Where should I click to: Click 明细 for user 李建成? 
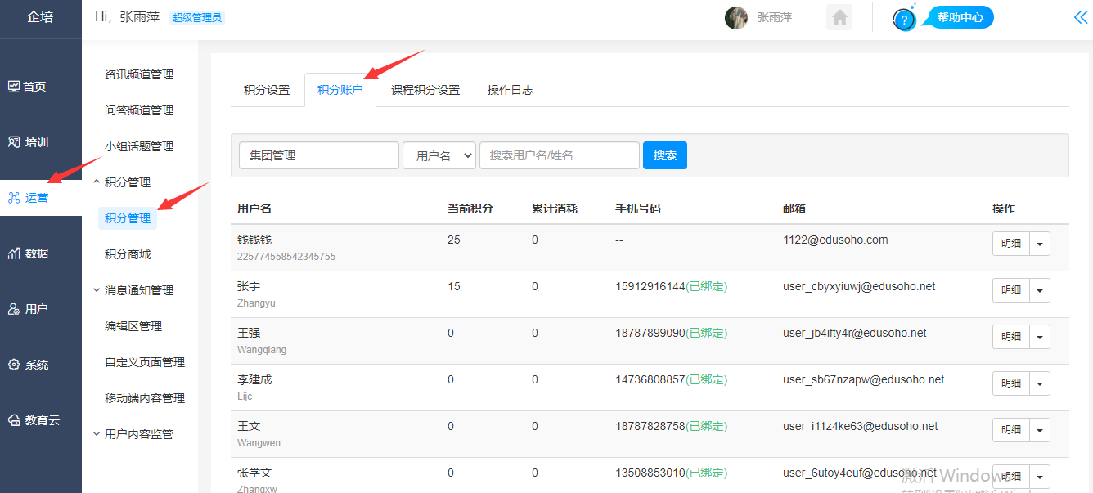pos(1011,383)
